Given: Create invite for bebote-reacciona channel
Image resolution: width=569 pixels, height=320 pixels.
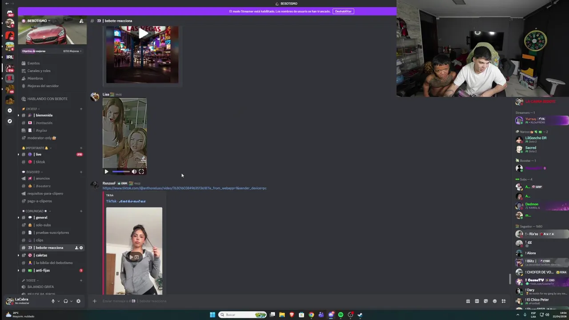Looking at the screenshot, I should pyautogui.click(x=76, y=248).
